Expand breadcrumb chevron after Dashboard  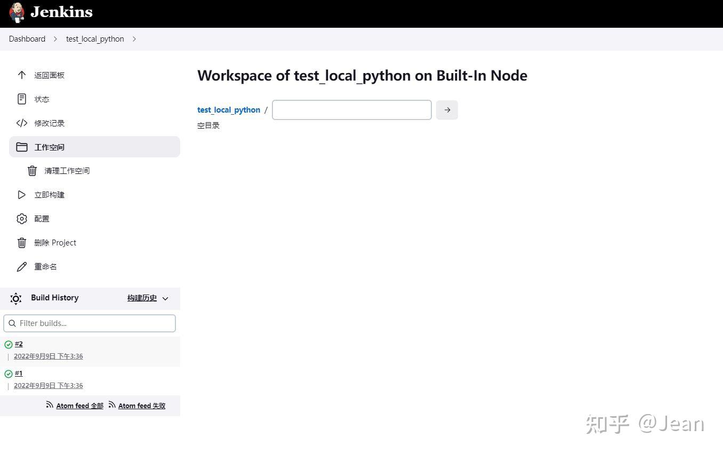55,39
